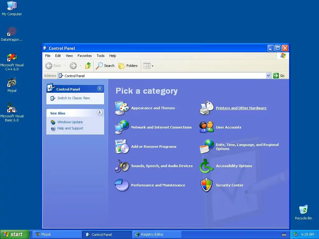Open the Tools menu
Image resolution: width=319 pixels, height=239 pixels.
tap(101, 56)
